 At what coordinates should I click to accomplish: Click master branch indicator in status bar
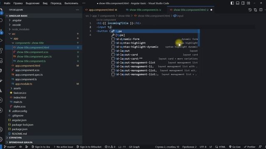10,147
